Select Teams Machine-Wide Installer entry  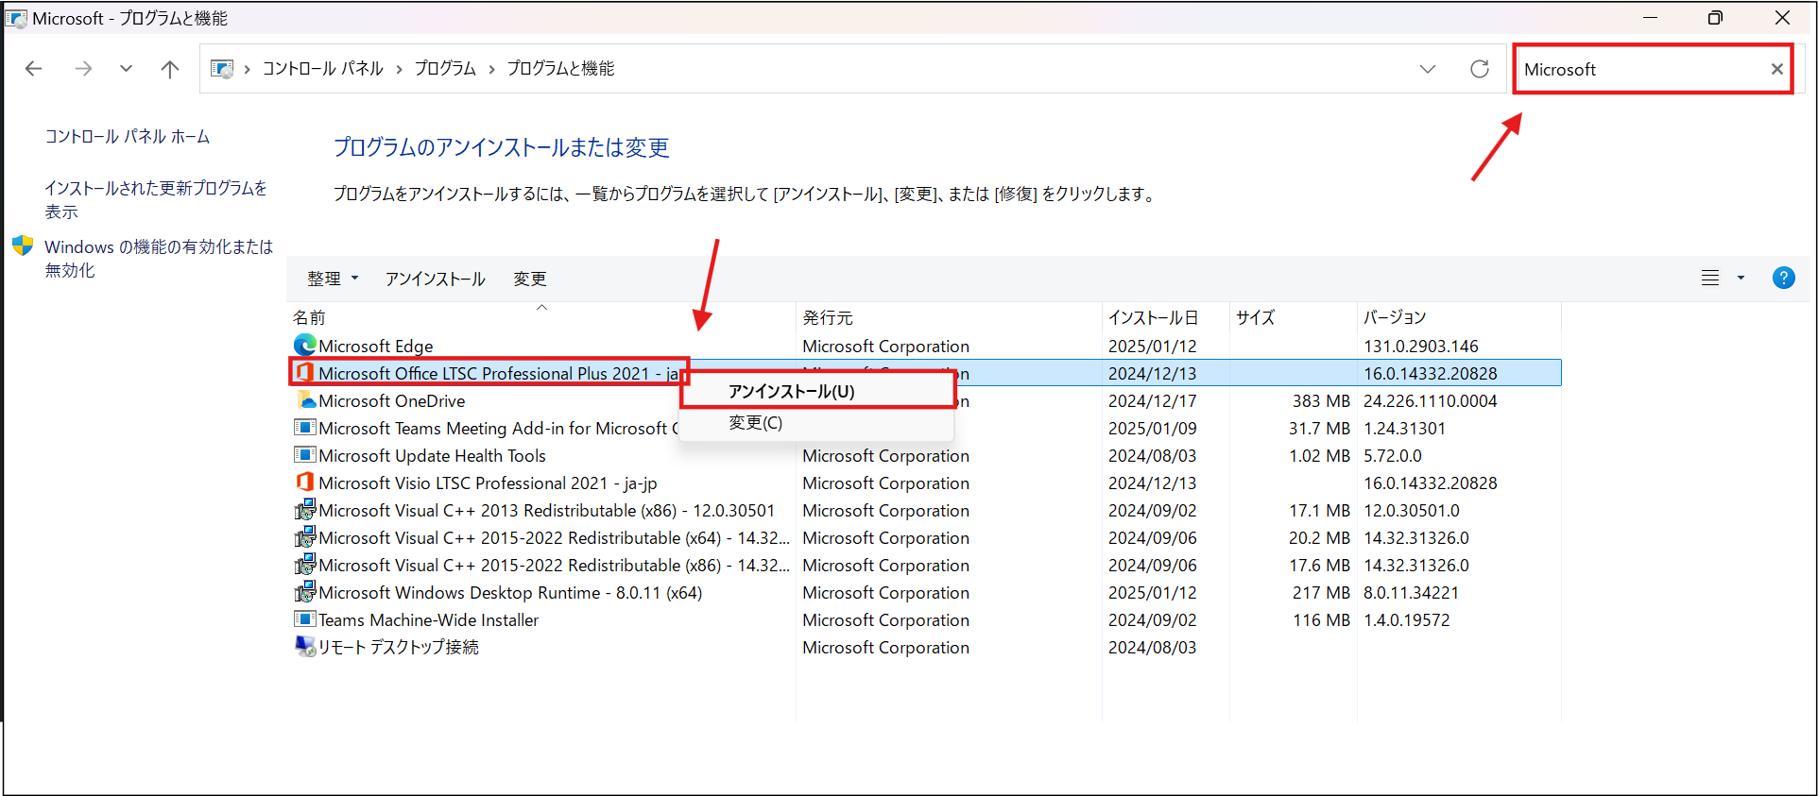pos(428,620)
